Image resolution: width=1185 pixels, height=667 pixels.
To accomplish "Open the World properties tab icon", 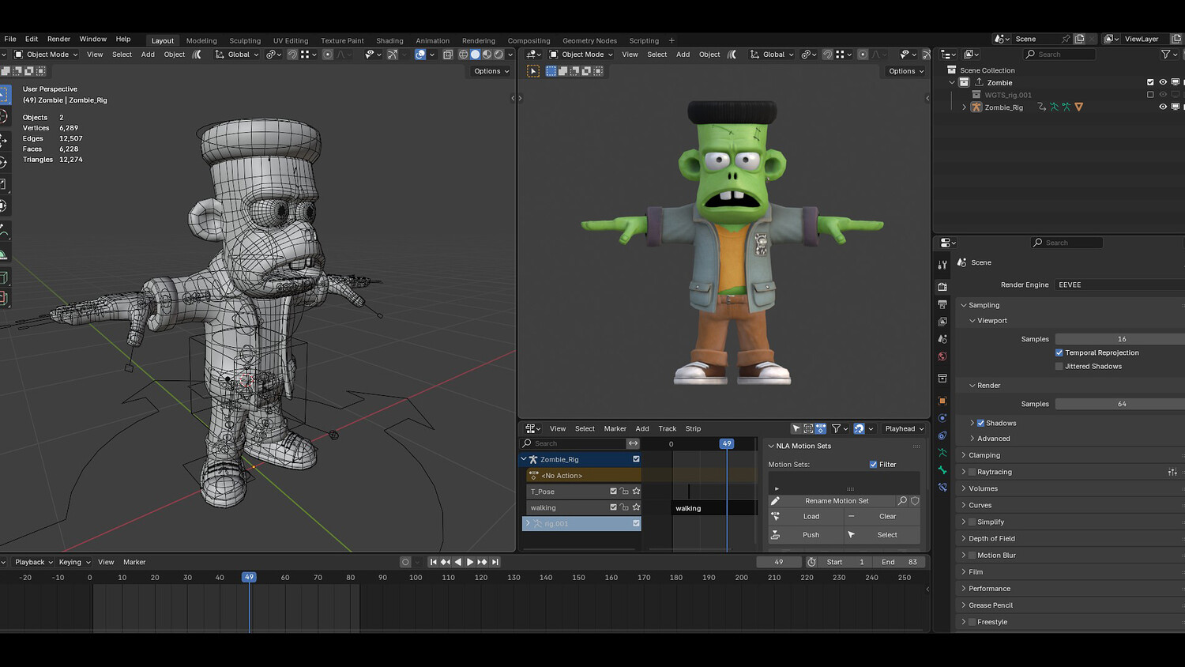I will click(942, 356).
